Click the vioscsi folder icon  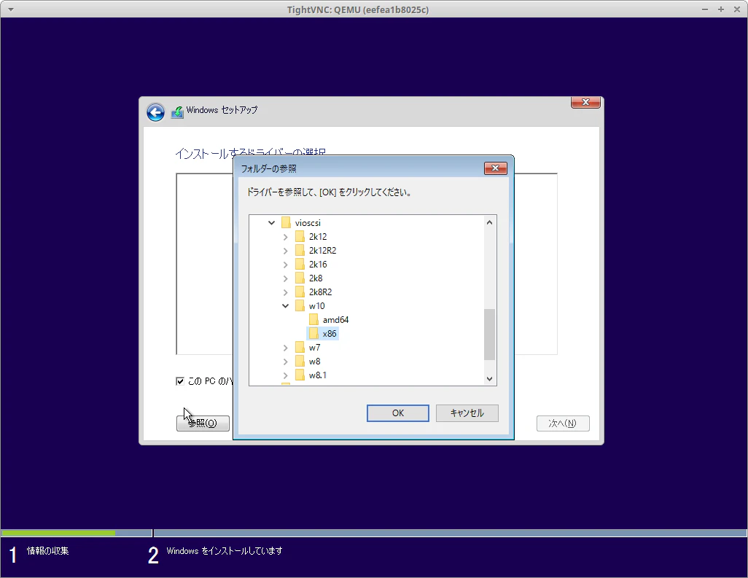pyautogui.click(x=287, y=223)
